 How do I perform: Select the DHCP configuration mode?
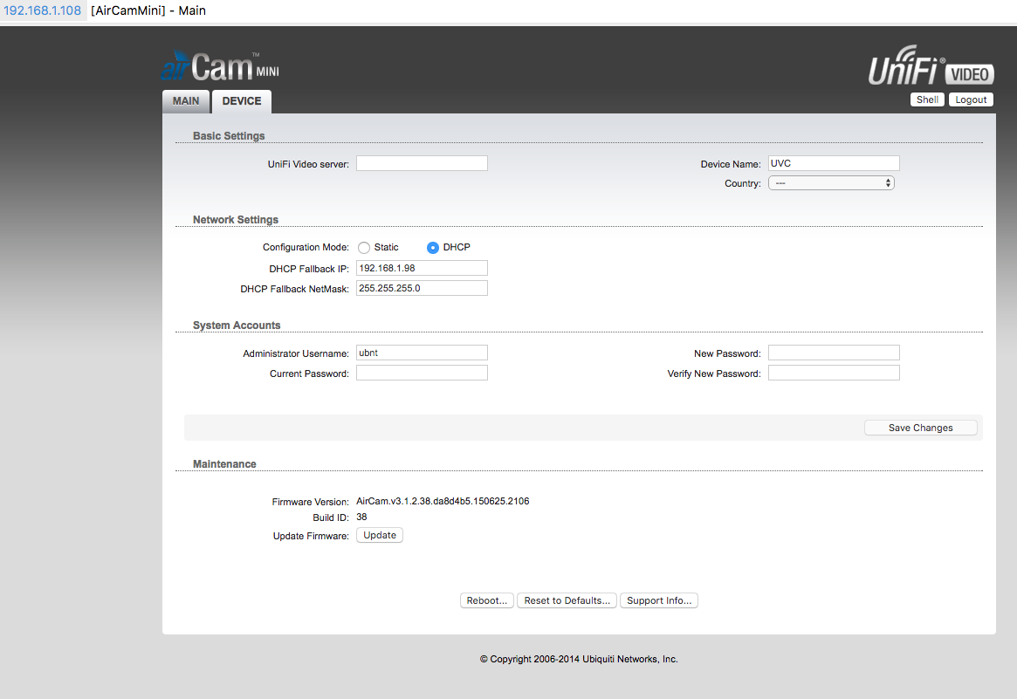(433, 248)
